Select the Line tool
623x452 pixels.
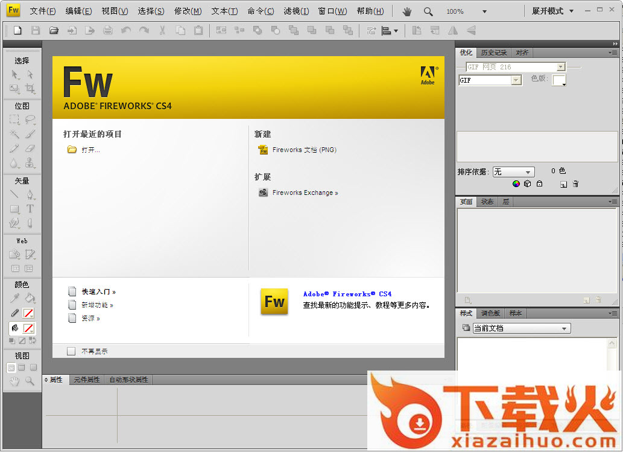[14, 194]
